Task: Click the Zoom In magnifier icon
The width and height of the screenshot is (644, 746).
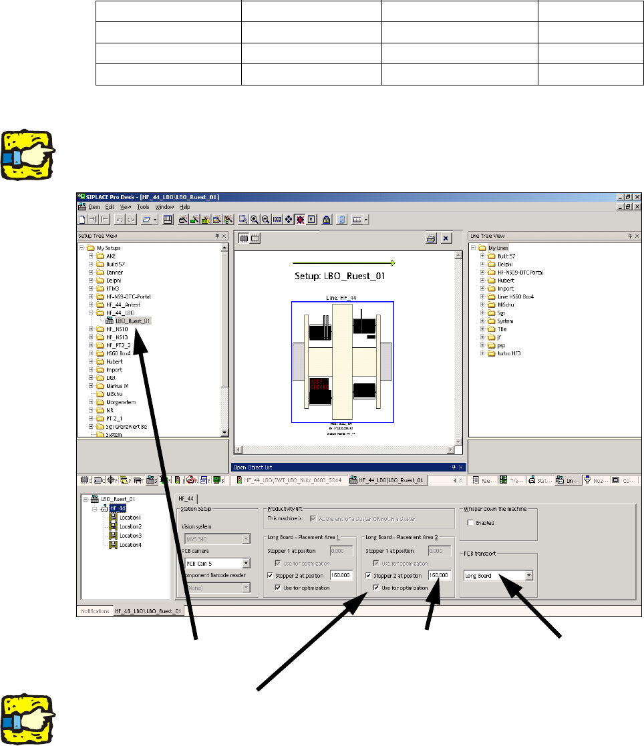Action: 255,219
